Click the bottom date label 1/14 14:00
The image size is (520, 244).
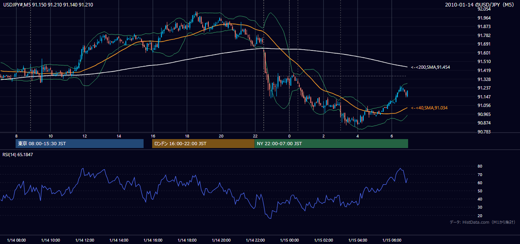pyautogui.click(x=119, y=240)
